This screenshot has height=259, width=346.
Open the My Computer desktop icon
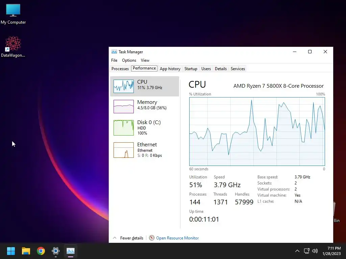(x=13, y=13)
